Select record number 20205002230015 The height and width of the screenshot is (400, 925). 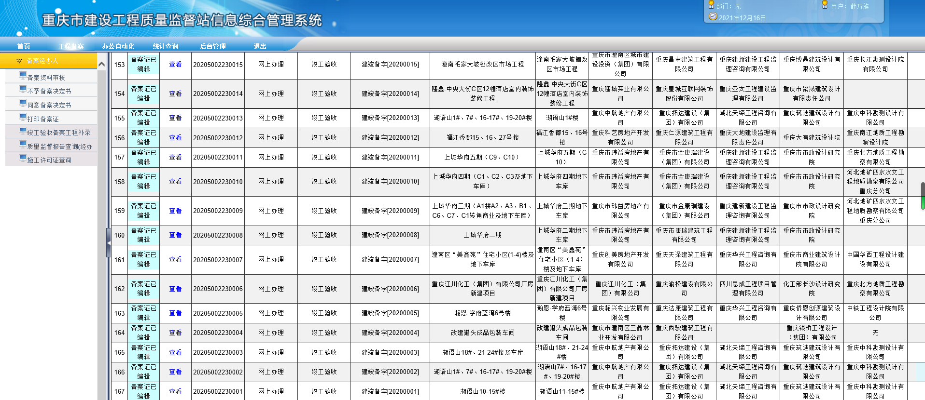click(x=218, y=64)
